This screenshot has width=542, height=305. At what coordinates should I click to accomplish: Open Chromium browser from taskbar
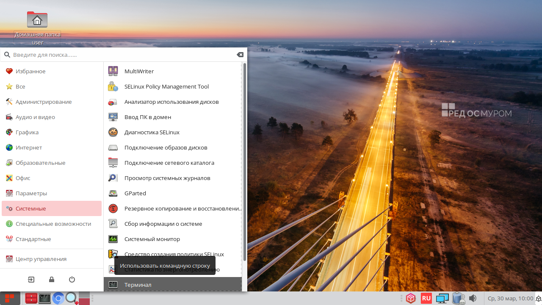pos(58,298)
